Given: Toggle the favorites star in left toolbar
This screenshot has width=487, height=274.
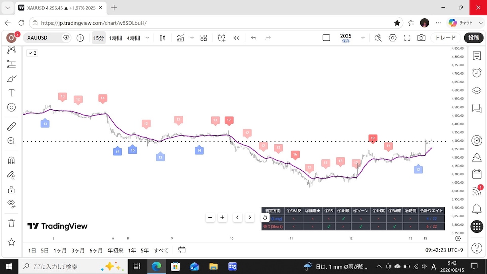Looking at the screenshot, I should coord(12,242).
